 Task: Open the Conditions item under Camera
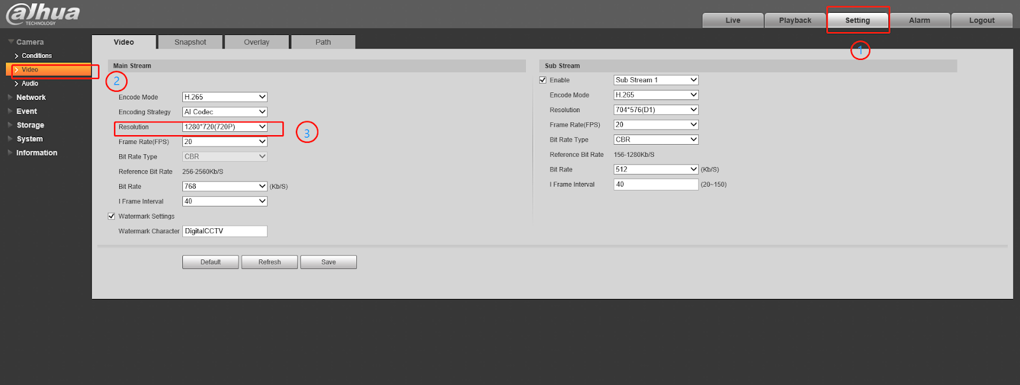click(x=36, y=56)
